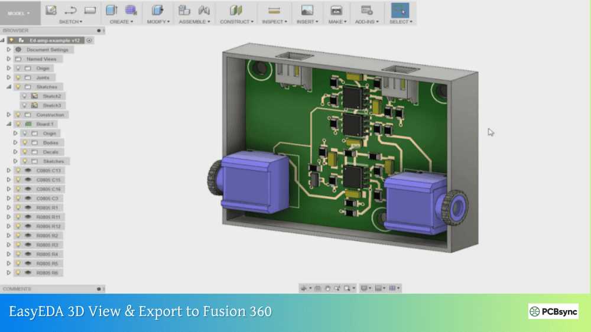
Task: Click the 3D Print Make icon
Action: [x=336, y=10]
